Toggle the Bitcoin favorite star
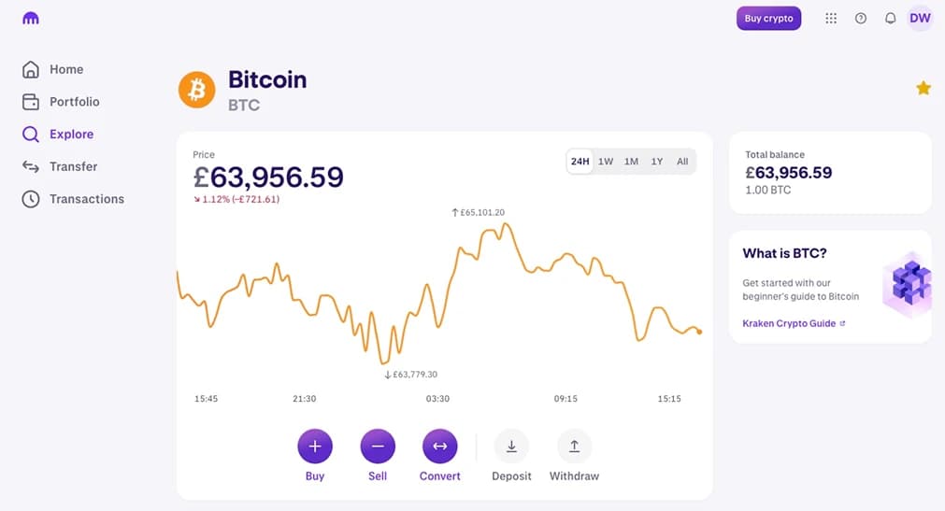This screenshot has width=945, height=511. [924, 89]
